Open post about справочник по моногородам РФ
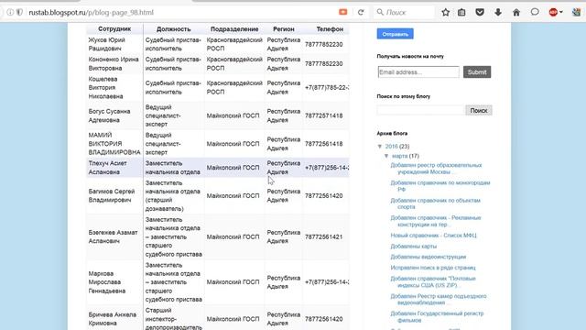Screen dimensions: 586x330 click(440, 186)
